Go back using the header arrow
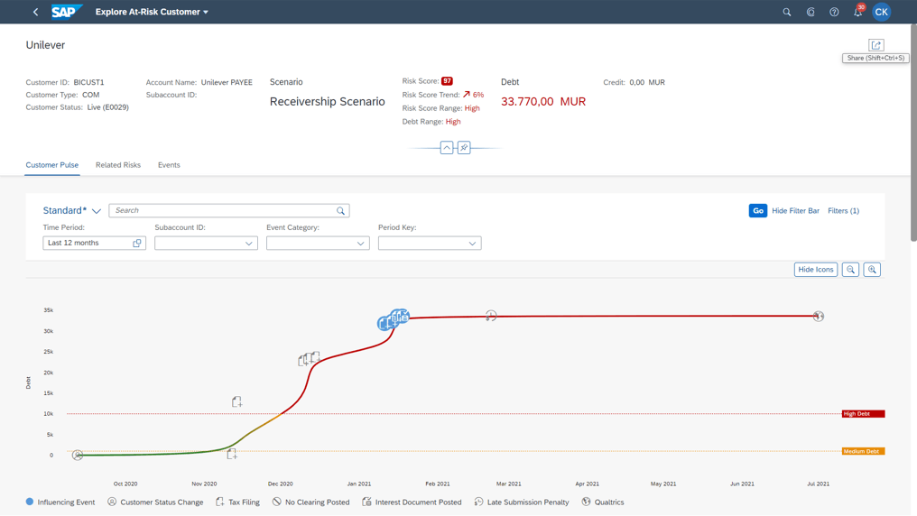Image resolution: width=917 pixels, height=516 pixels. [36, 12]
